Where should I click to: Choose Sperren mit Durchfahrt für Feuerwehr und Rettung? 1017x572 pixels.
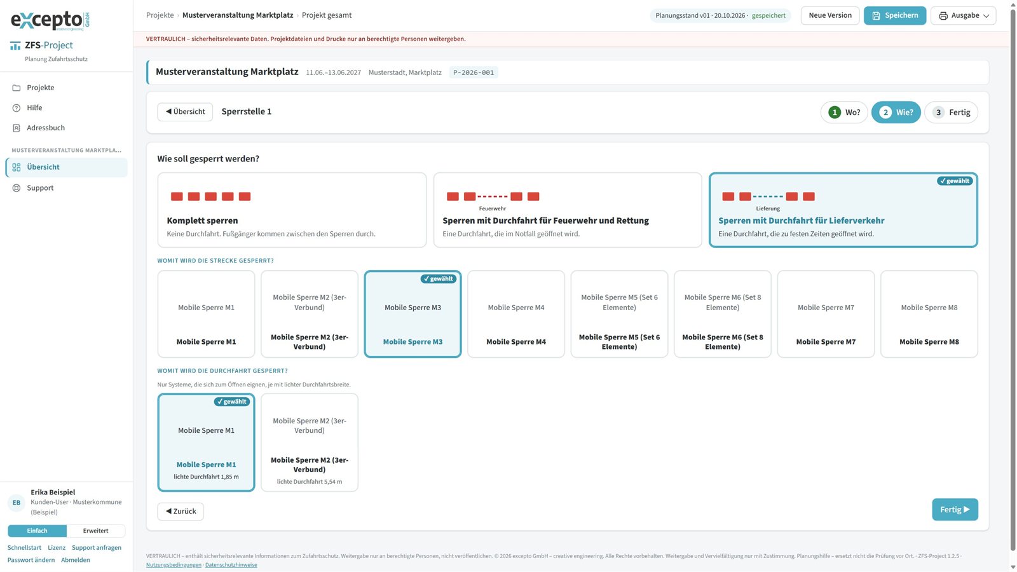coord(568,210)
